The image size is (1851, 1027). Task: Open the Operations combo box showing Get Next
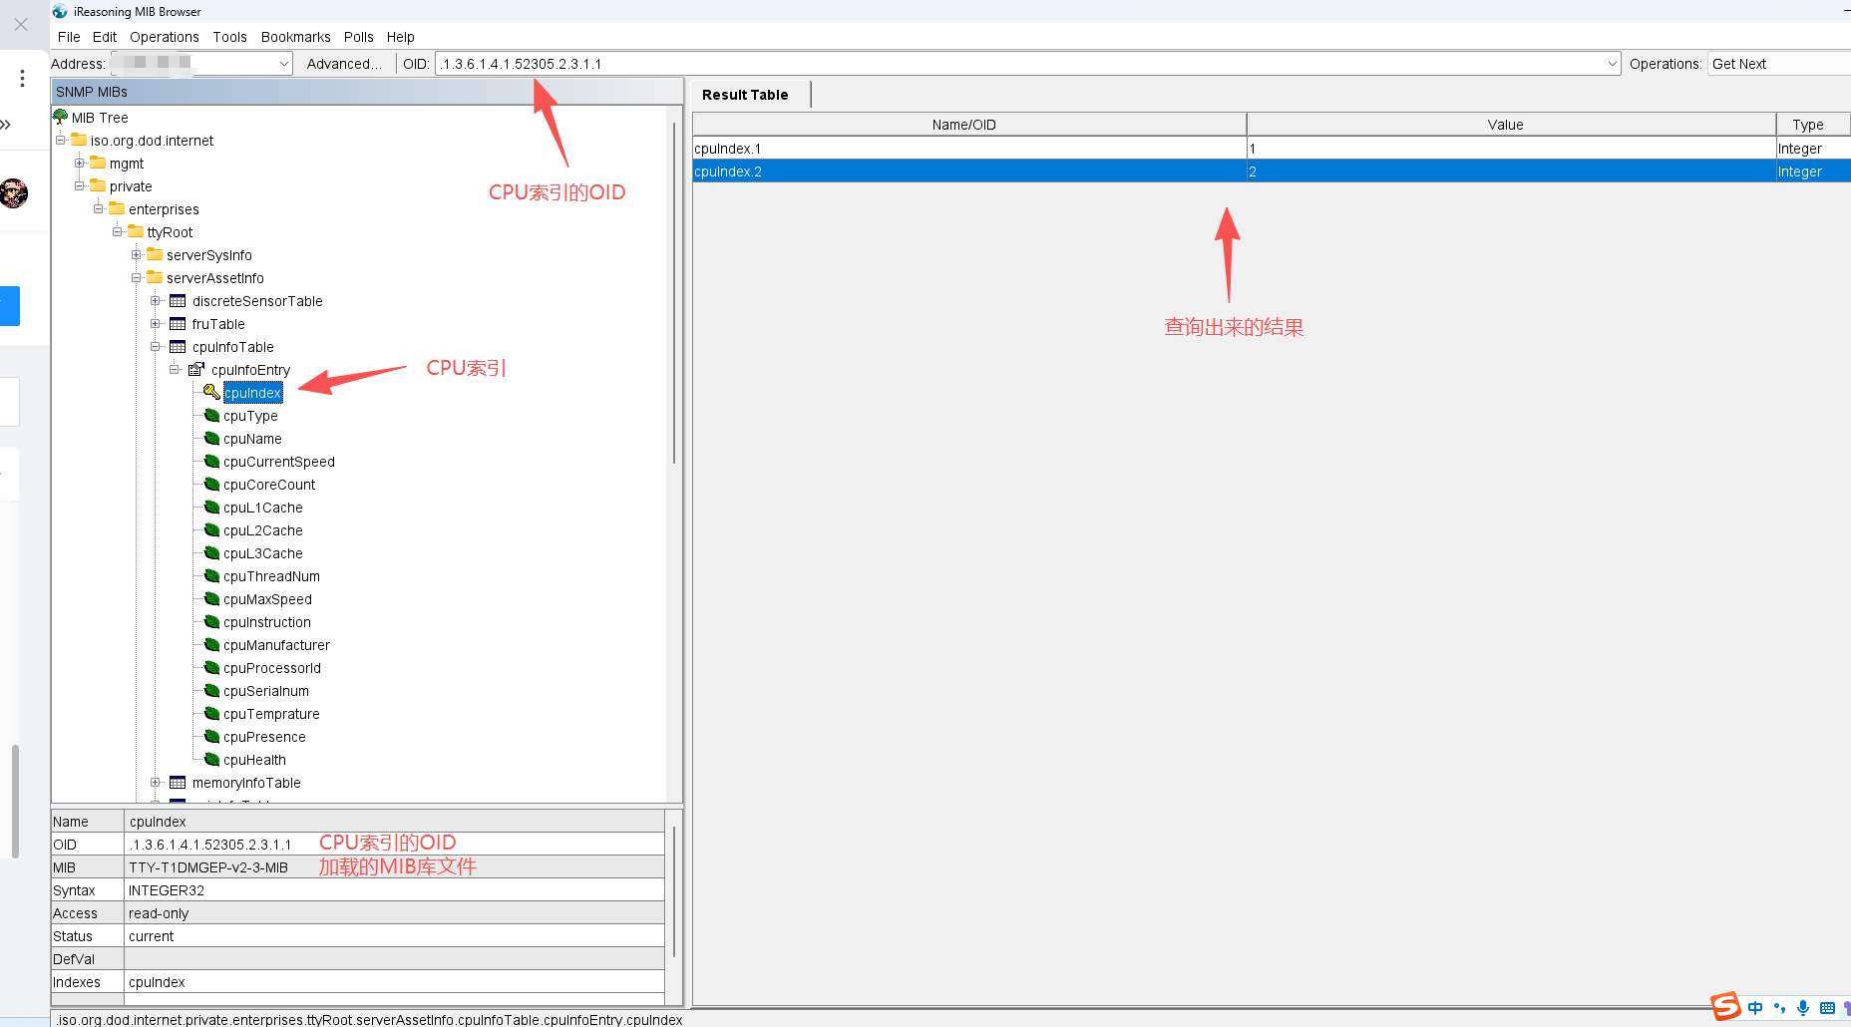tap(1779, 64)
